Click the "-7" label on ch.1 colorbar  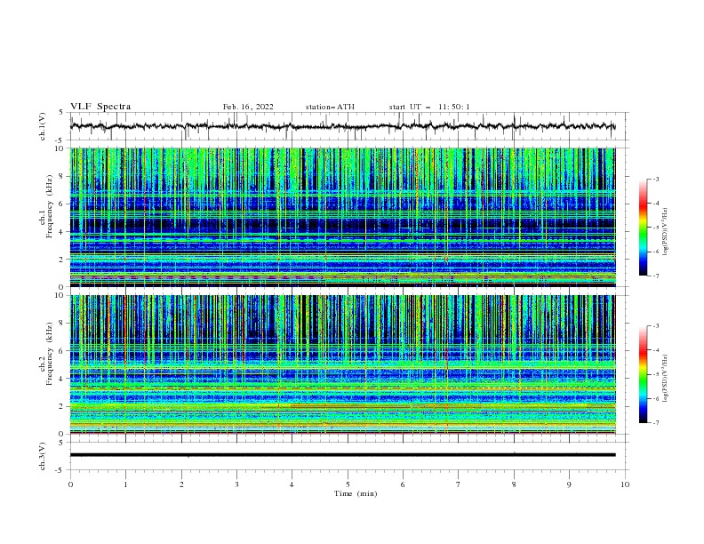(655, 276)
